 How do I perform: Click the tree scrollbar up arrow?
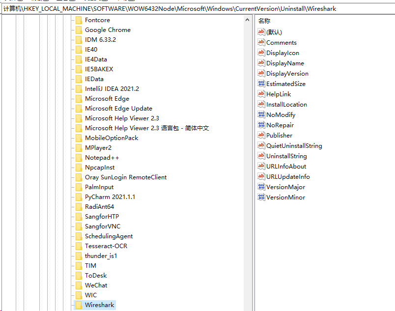click(x=248, y=20)
